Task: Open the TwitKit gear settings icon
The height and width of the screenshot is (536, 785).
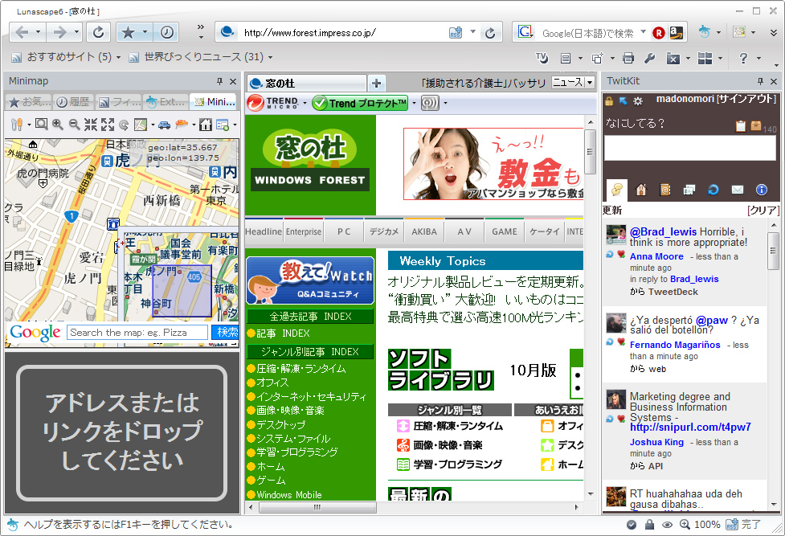Action: tap(637, 100)
